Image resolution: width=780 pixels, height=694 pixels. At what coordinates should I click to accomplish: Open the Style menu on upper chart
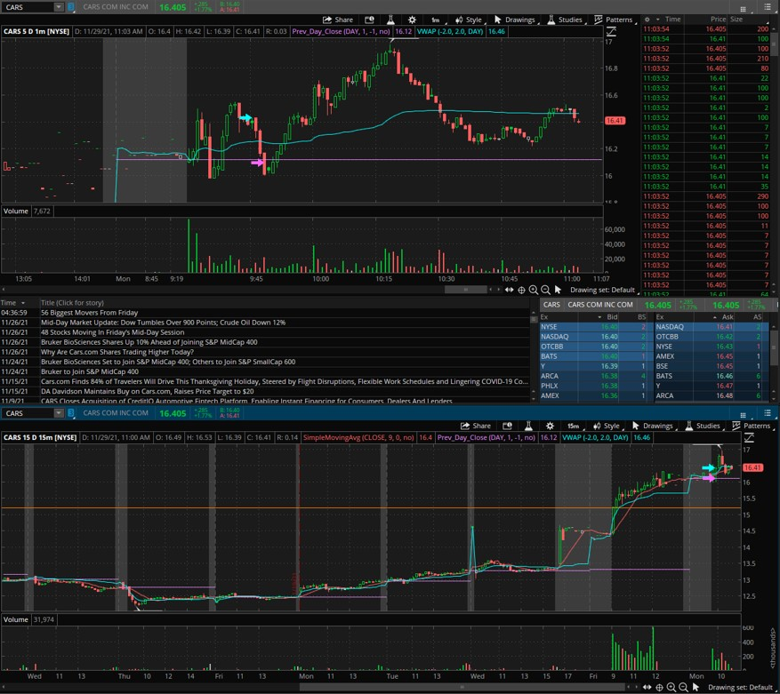pyautogui.click(x=469, y=20)
